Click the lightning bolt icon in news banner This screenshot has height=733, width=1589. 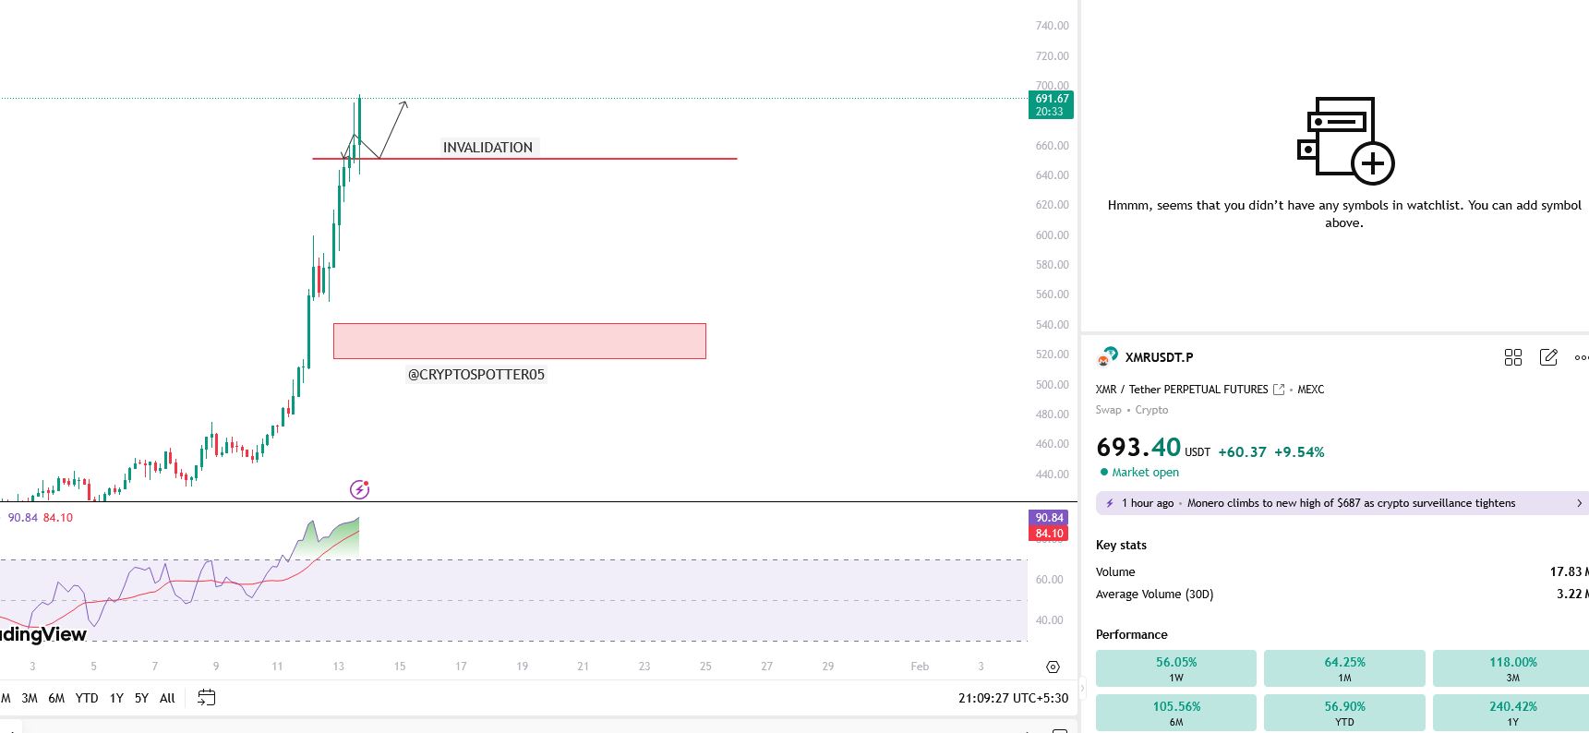1109,503
